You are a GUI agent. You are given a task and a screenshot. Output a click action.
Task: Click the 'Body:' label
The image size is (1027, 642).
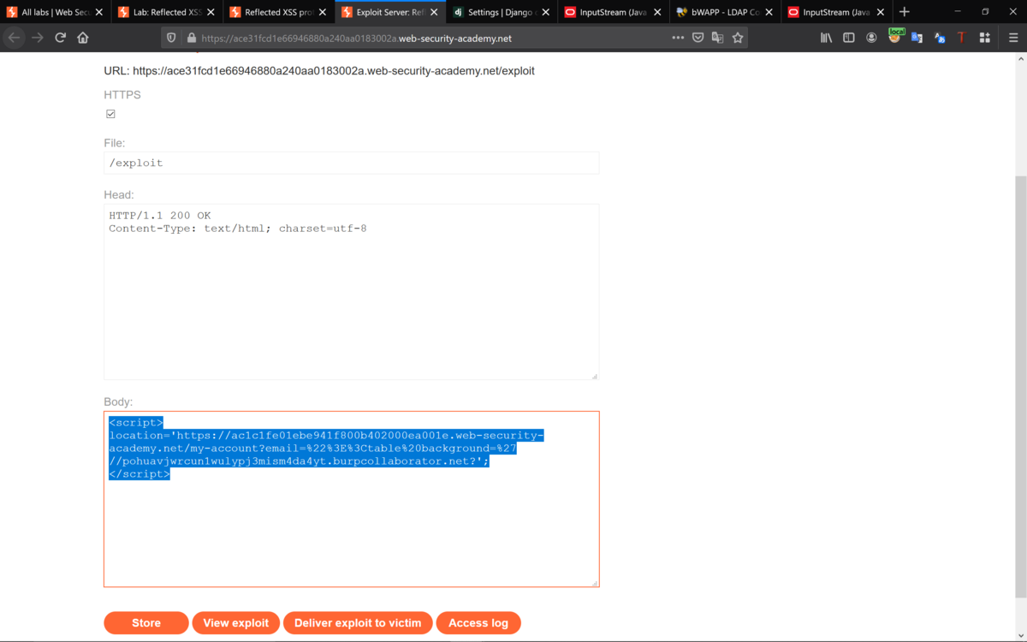point(118,401)
